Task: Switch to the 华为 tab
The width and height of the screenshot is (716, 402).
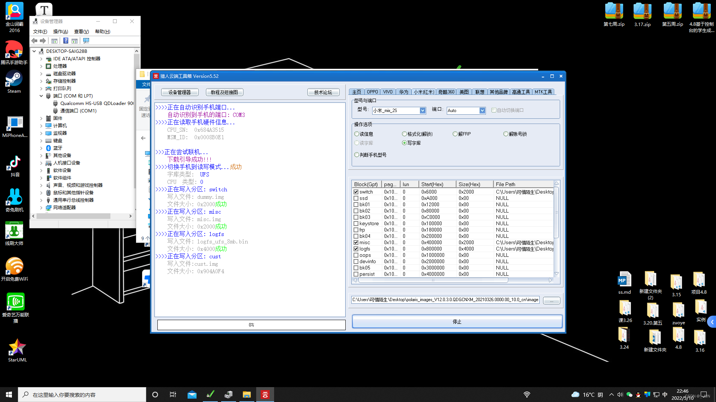Action: tap(403, 92)
